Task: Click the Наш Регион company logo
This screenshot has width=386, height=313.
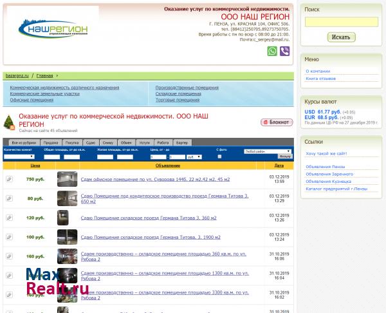Action: (53, 29)
